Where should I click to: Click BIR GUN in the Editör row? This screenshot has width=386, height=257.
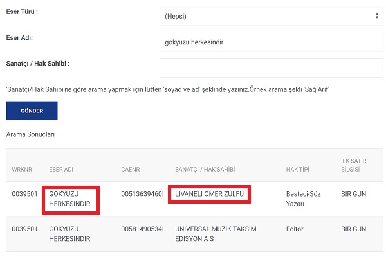(x=353, y=229)
